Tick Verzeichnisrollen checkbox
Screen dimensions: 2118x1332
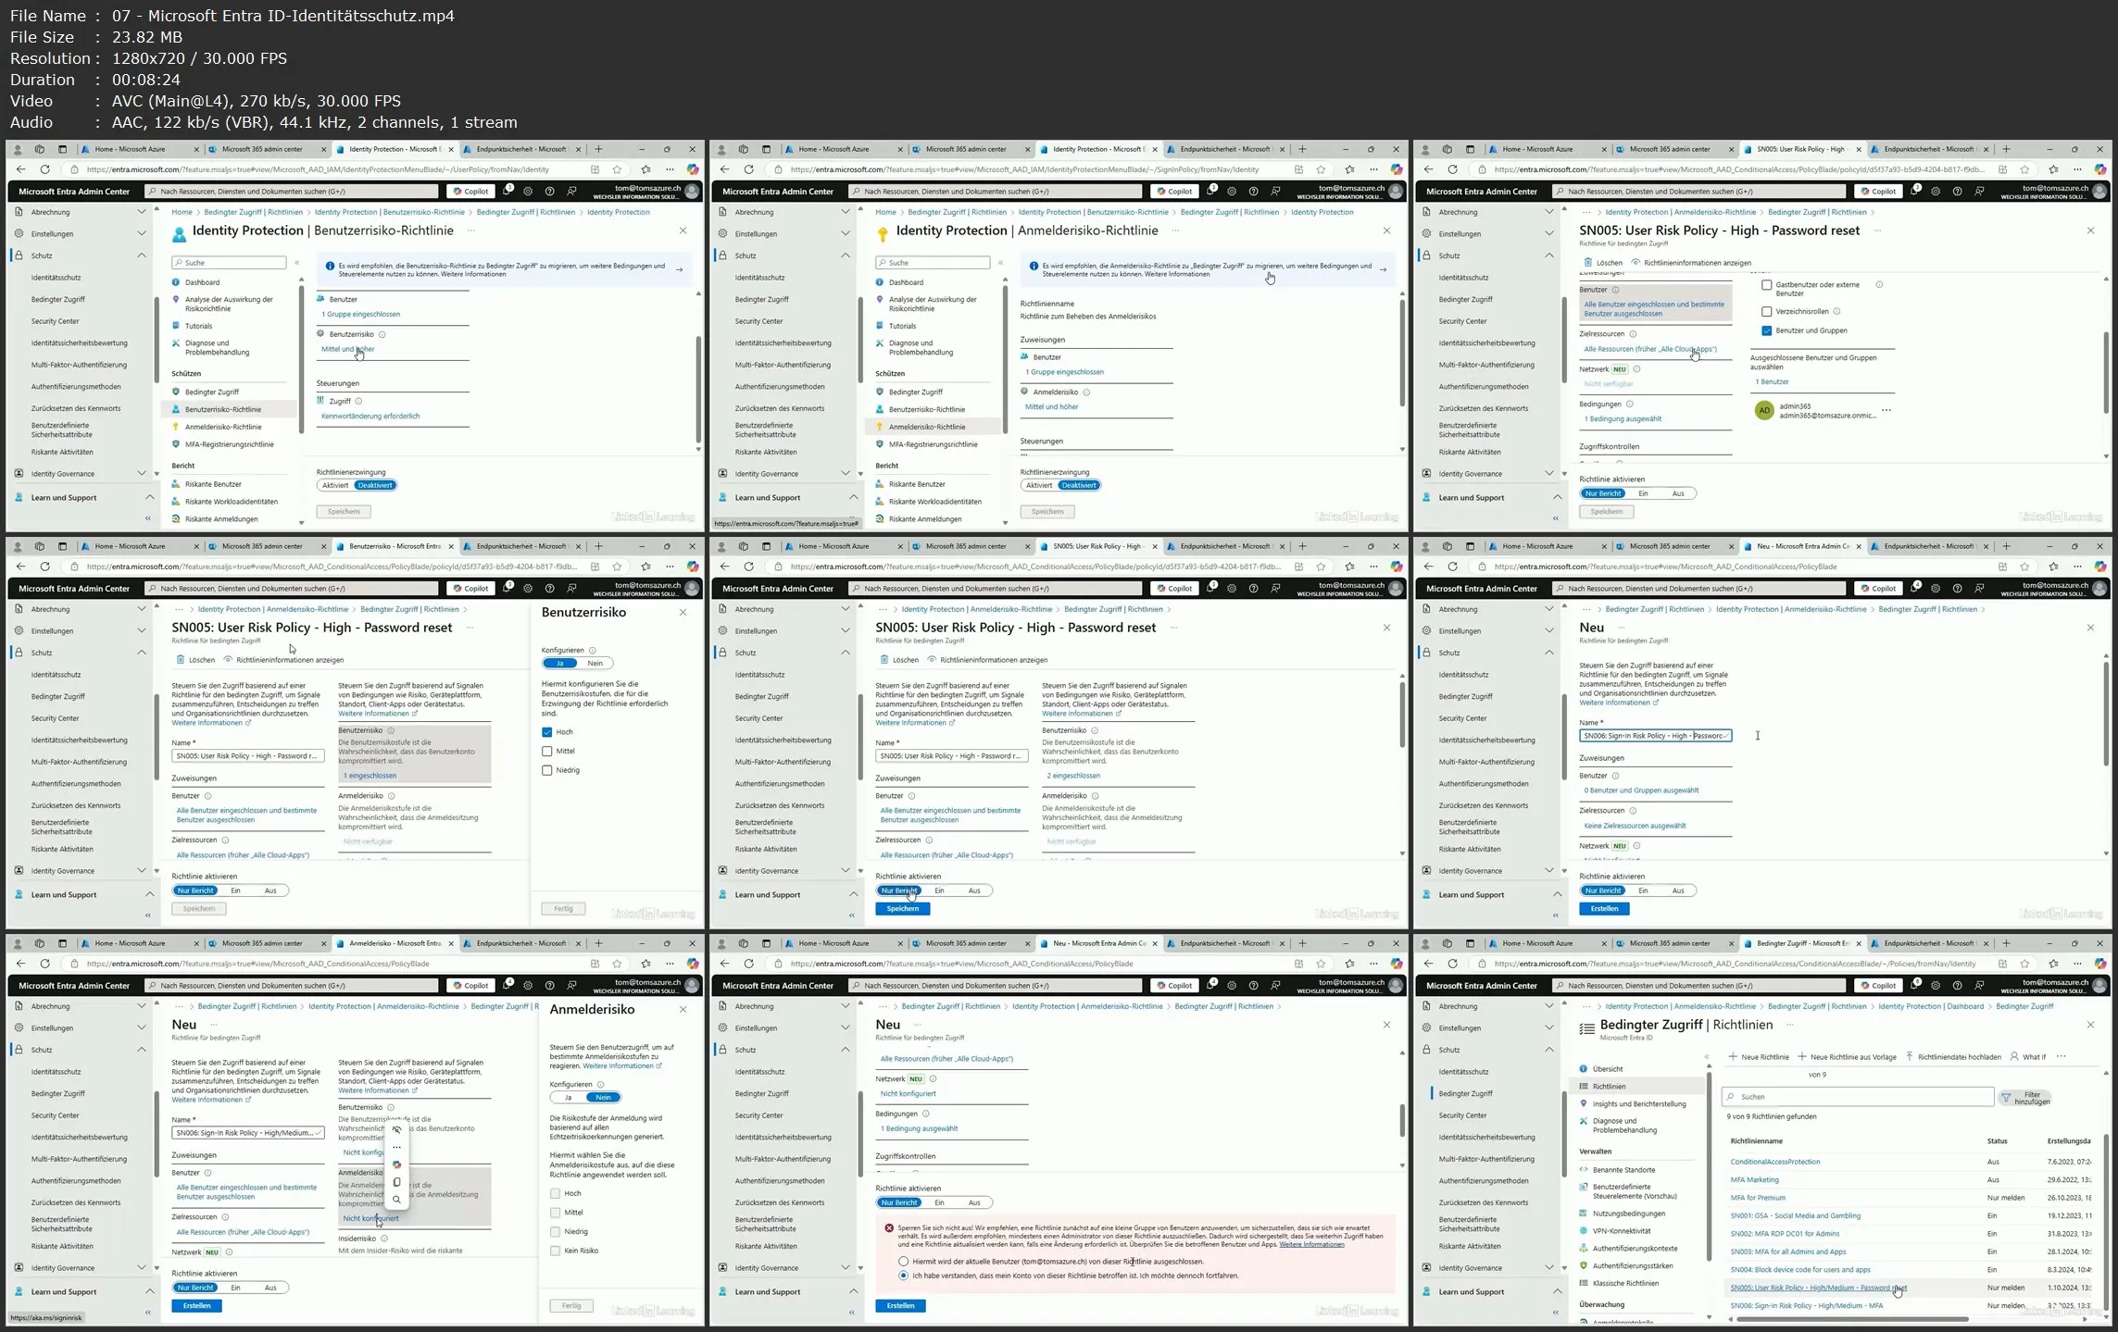[1767, 312]
